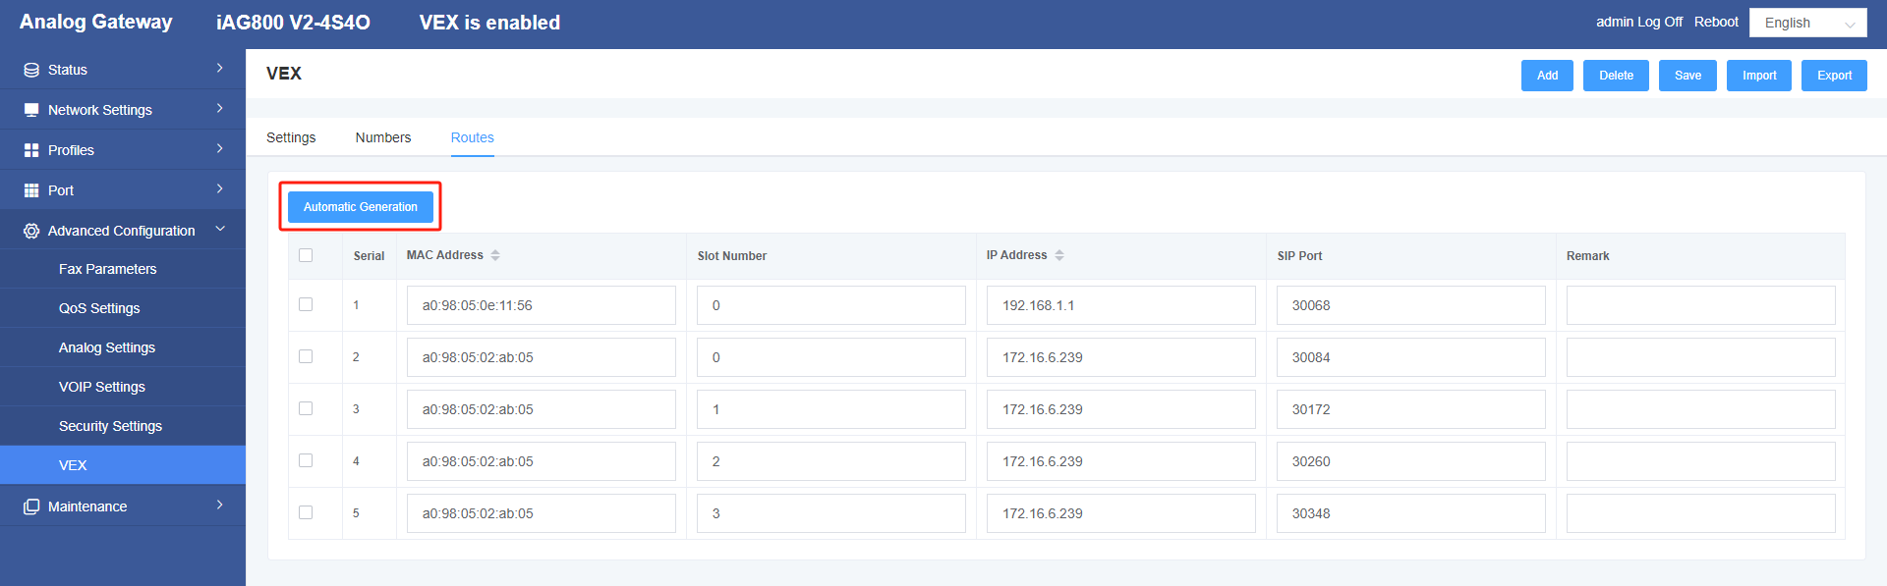Open the English language dropdown
The height and width of the screenshot is (586, 1887).
1808,23
